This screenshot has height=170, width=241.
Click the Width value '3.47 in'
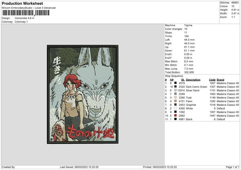(235, 14)
